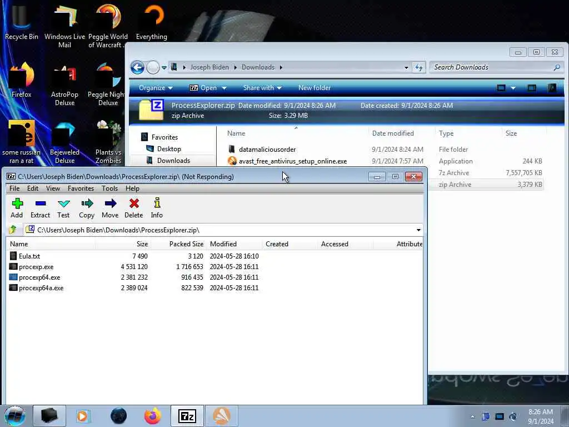Open Plants vs Zombies desktop icon
The width and height of the screenshot is (569, 427).
(108, 142)
